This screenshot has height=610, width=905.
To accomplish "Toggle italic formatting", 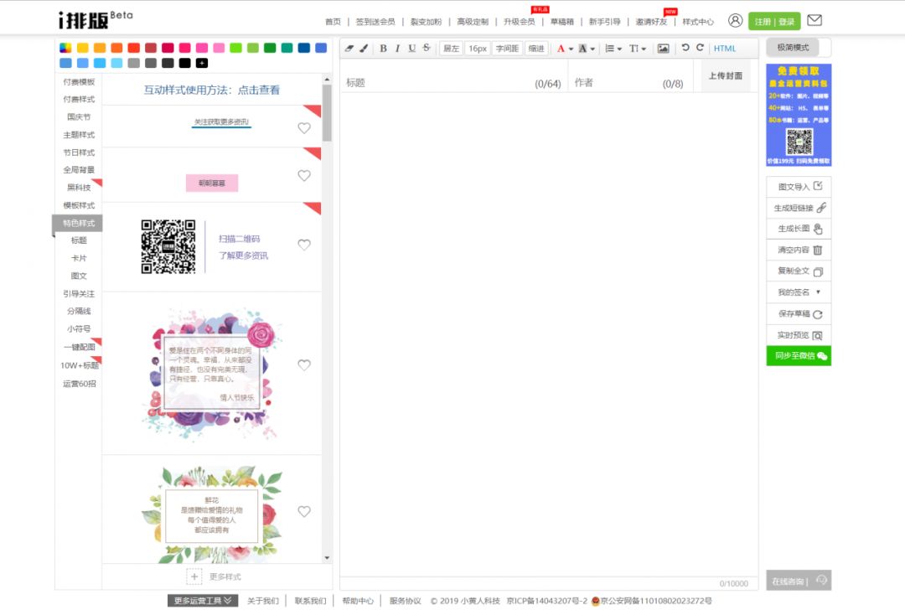I will pyautogui.click(x=397, y=49).
